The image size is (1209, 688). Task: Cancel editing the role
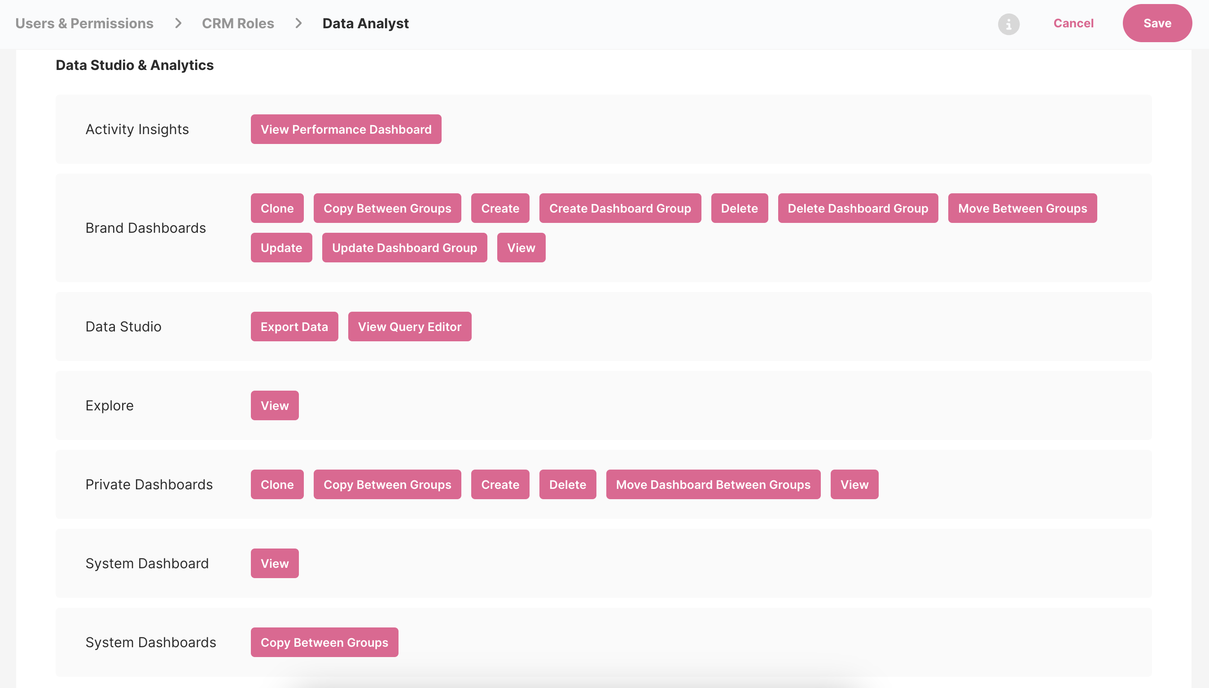point(1073,23)
